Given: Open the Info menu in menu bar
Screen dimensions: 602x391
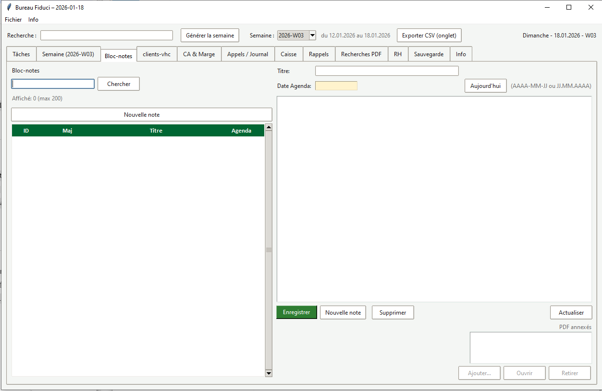Looking at the screenshot, I should 33,20.
